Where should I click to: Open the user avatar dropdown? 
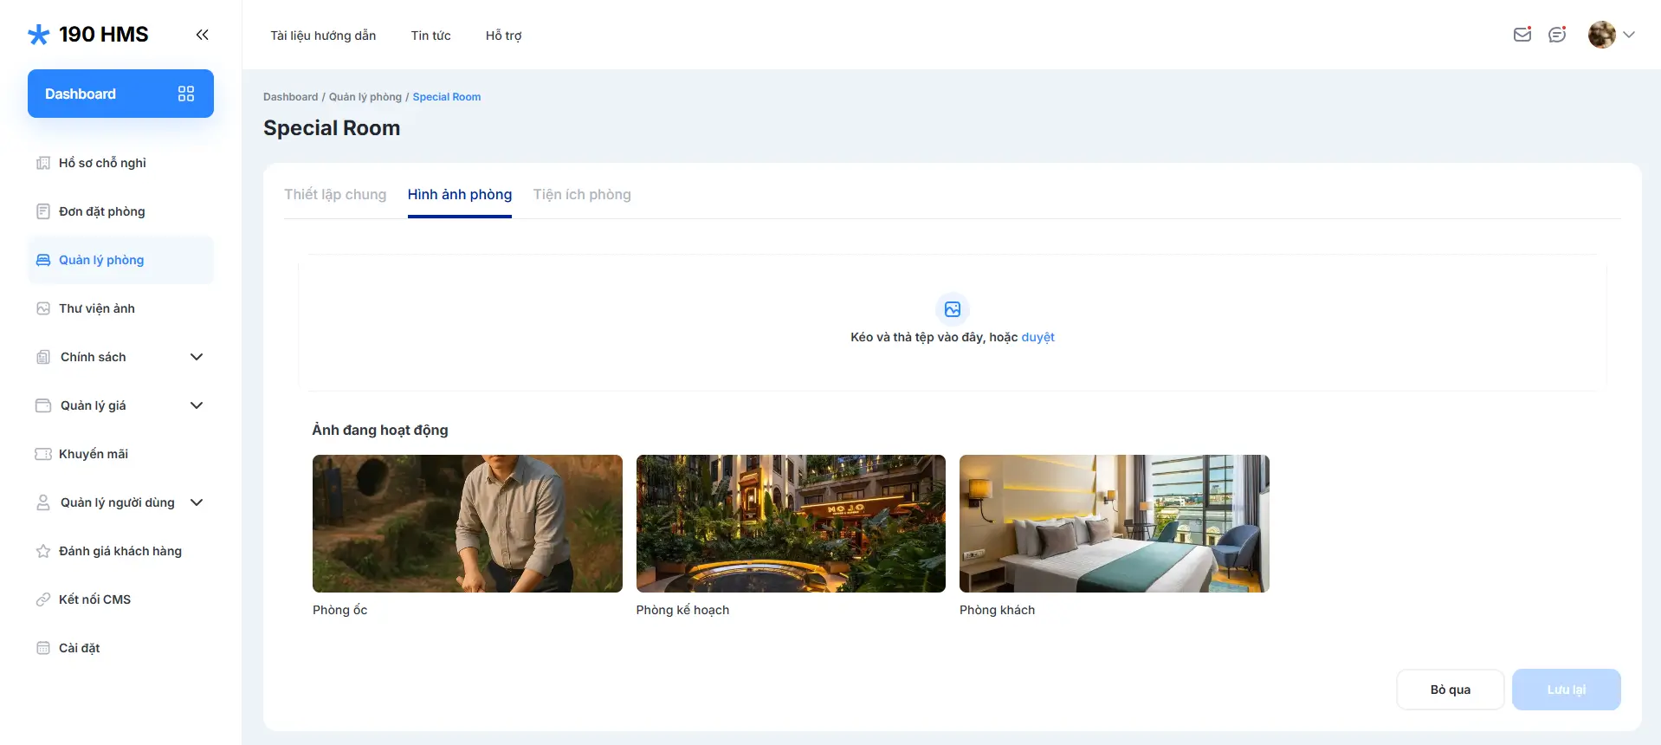click(1611, 35)
